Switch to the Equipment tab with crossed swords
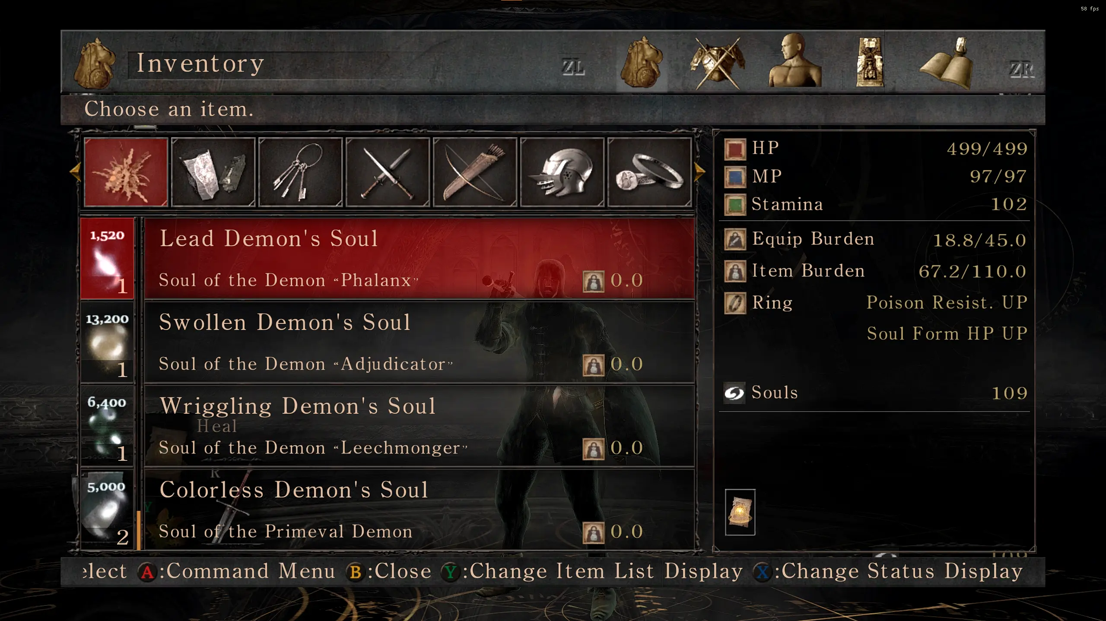 pyautogui.click(x=717, y=63)
